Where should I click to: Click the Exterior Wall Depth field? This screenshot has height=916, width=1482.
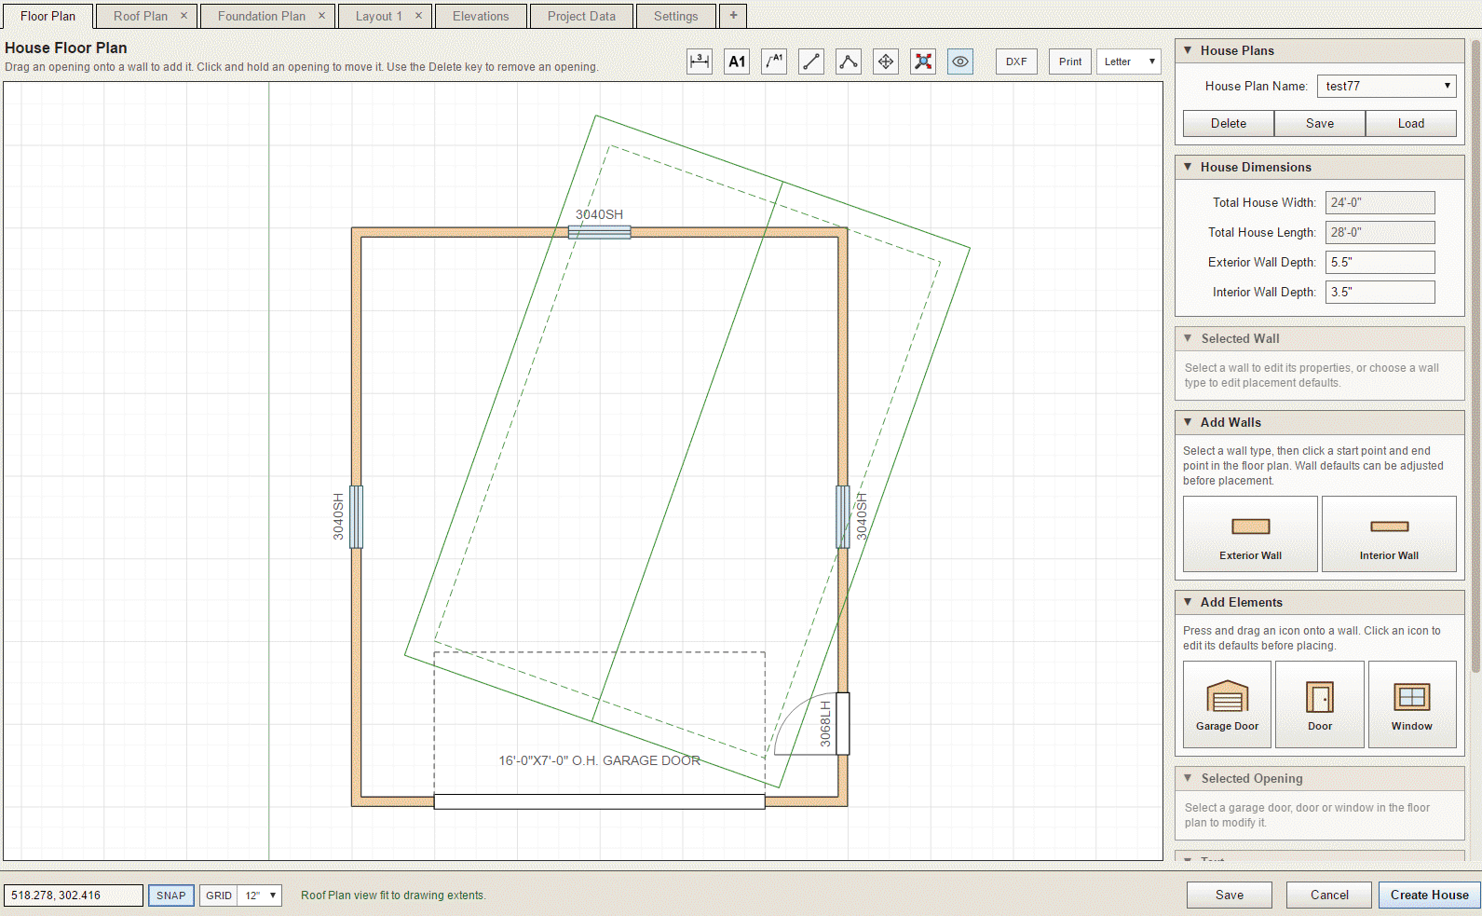(x=1380, y=262)
